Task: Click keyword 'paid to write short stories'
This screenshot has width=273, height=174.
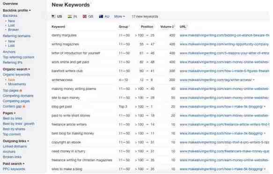Action: [x=71, y=115]
